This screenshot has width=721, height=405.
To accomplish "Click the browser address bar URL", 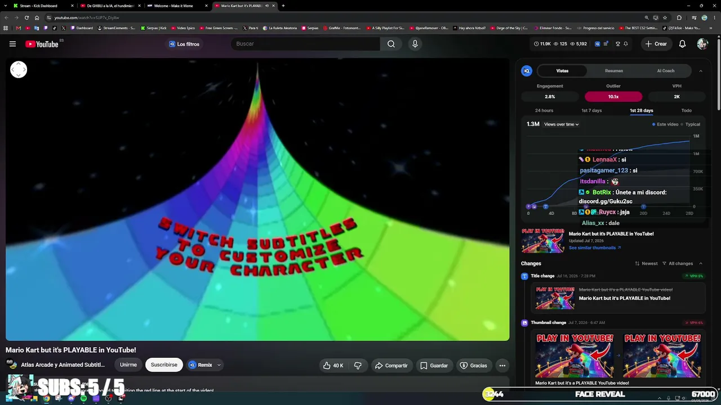I will pos(87,17).
